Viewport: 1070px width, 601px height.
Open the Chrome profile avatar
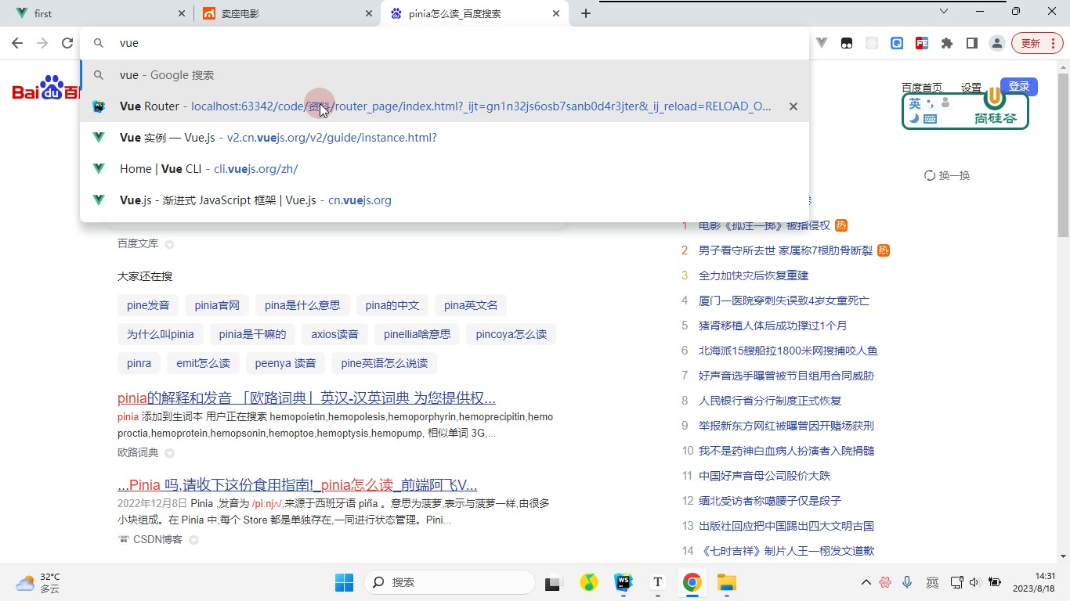(x=997, y=43)
